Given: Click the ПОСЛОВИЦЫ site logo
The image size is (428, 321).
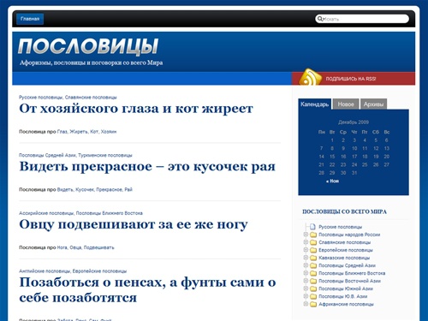Looking at the screenshot, I should click(x=88, y=46).
